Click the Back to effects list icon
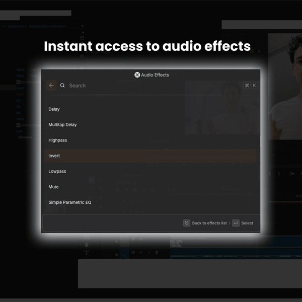This screenshot has height=302, width=302. 186,223
